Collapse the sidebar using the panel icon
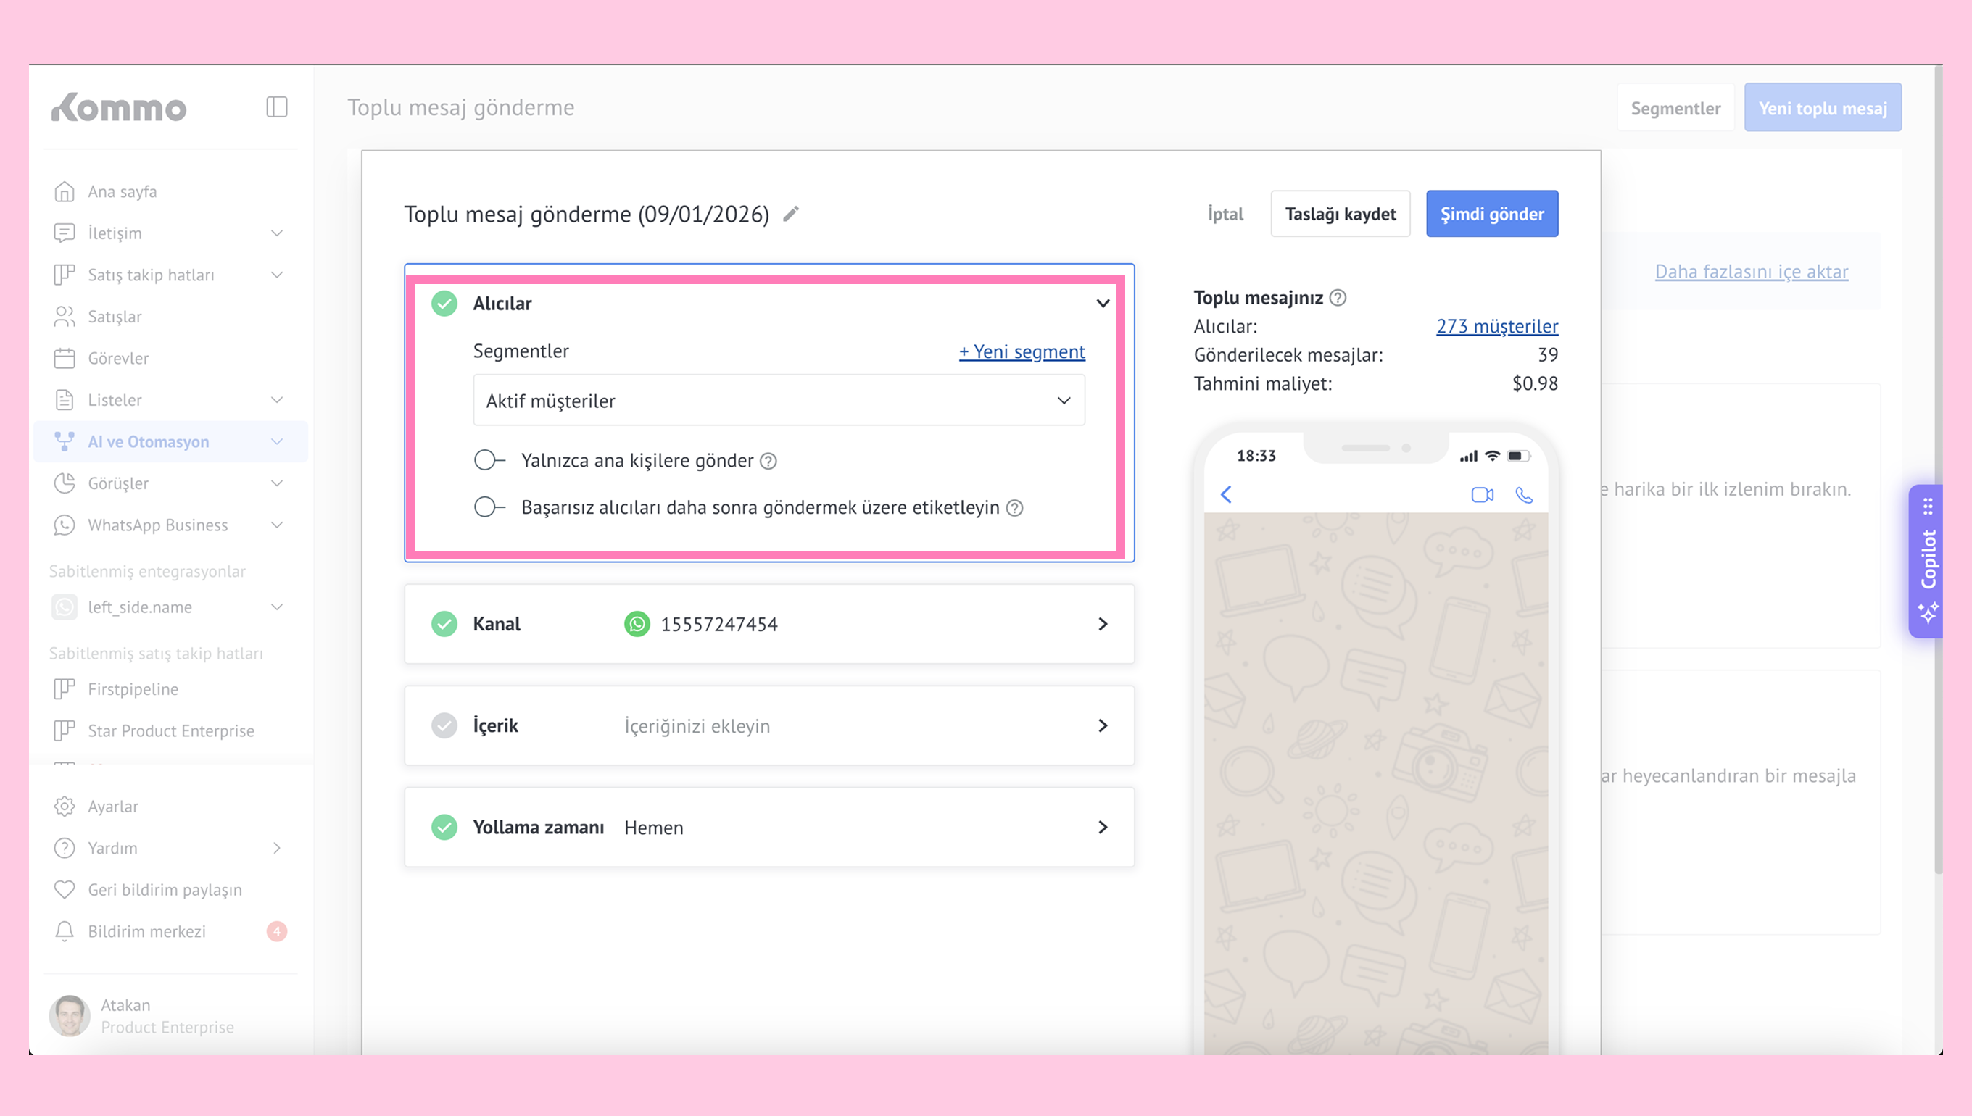Image resolution: width=1972 pixels, height=1116 pixels. pyautogui.click(x=277, y=107)
